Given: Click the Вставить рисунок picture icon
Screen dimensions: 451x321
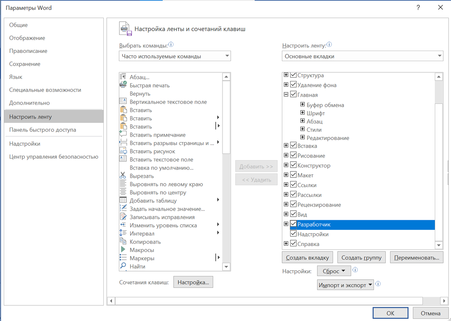Looking at the screenshot, I should pyautogui.click(x=123, y=151).
